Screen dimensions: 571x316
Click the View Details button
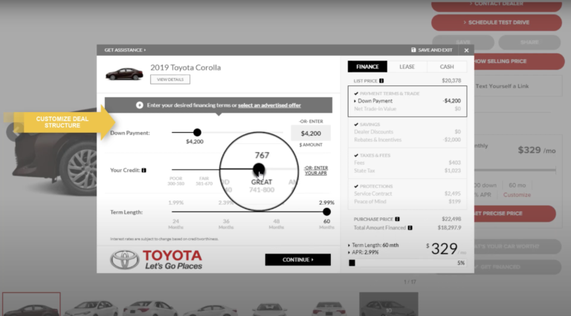pos(170,79)
